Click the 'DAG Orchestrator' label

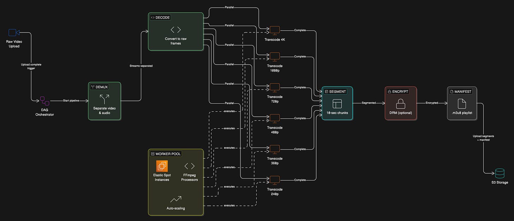pyautogui.click(x=44, y=112)
